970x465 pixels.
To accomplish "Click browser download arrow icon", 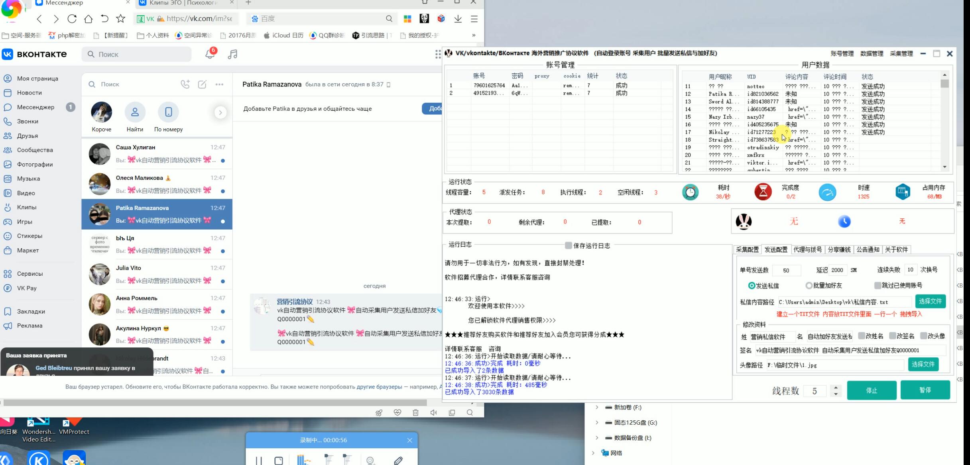I will click(458, 19).
